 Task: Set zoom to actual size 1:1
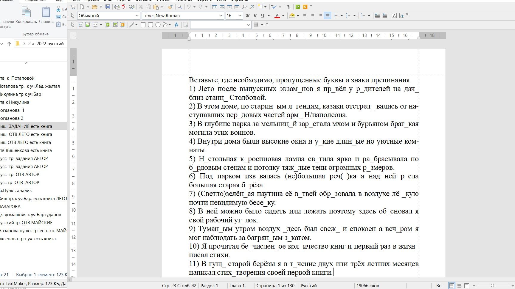point(214,7)
